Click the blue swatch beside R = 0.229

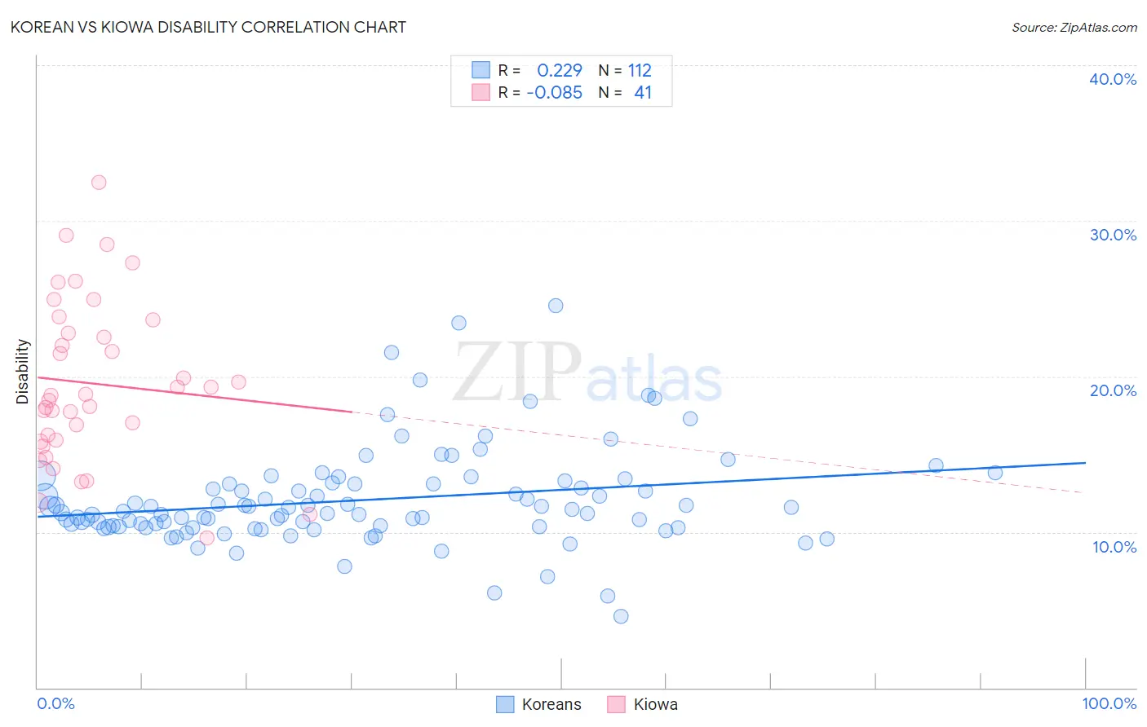click(x=481, y=70)
